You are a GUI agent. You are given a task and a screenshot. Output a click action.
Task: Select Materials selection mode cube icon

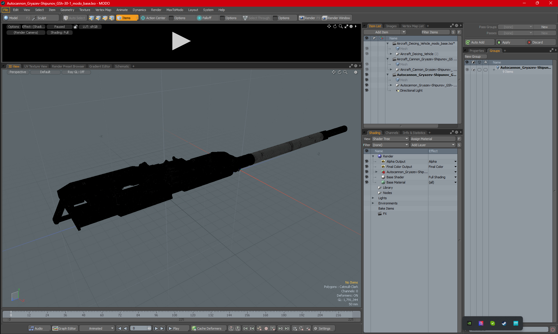click(112, 18)
